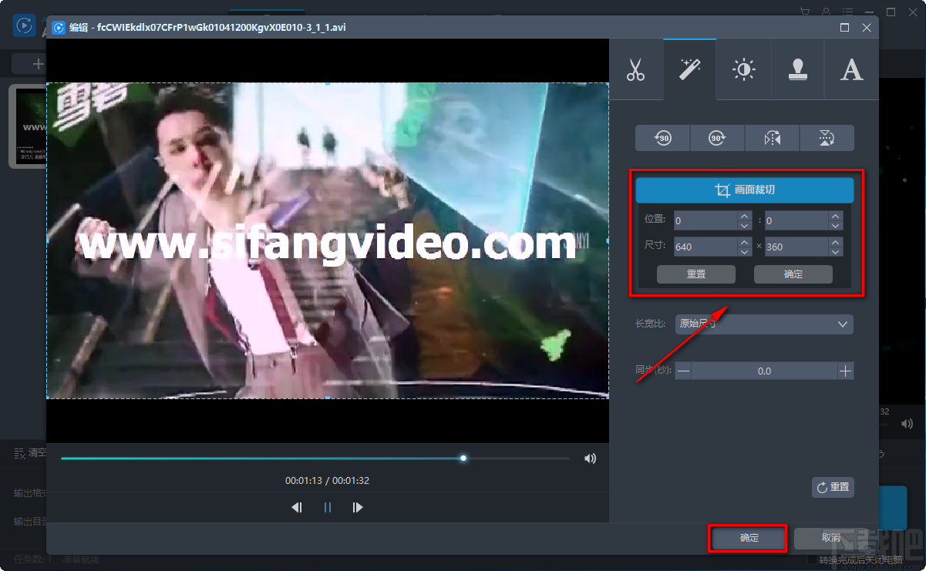Flip the video horizontally
This screenshot has height=571, width=926.
click(772, 138)
